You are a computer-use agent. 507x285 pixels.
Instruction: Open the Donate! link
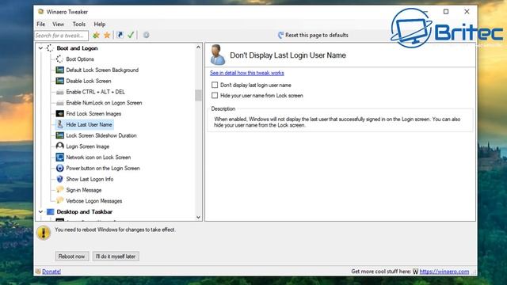click(51, 272)
